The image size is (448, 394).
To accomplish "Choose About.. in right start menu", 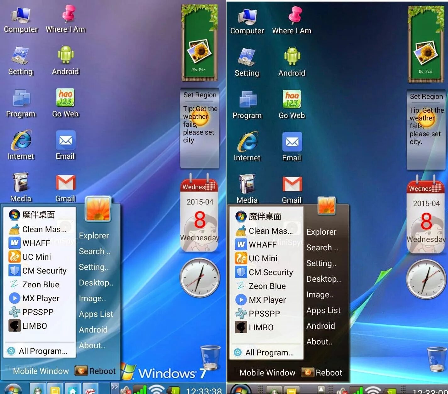I will click(319, 342).
